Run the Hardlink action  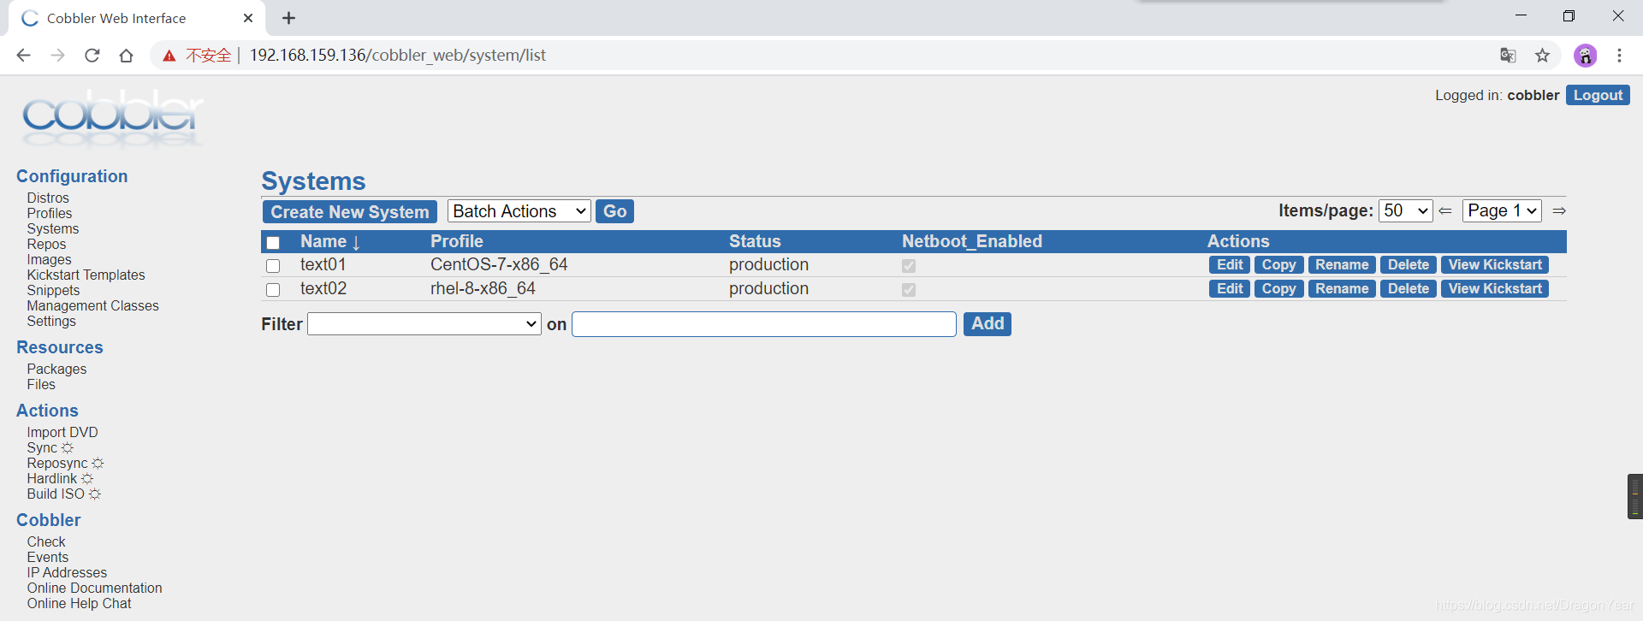click(x=60, y=478)
